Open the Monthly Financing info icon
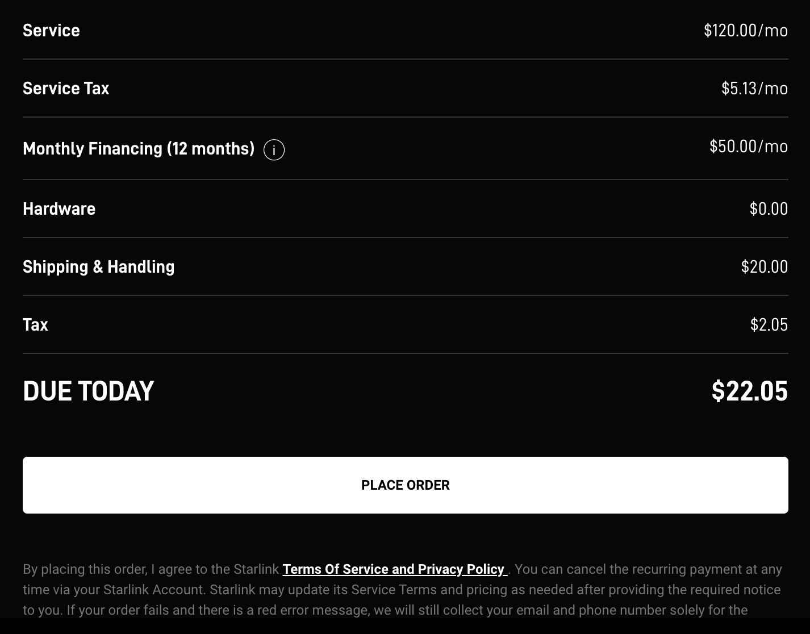Image resolution: width=810 pixels, height=634 pixels. pyautogui.click(x=274, y=150)
